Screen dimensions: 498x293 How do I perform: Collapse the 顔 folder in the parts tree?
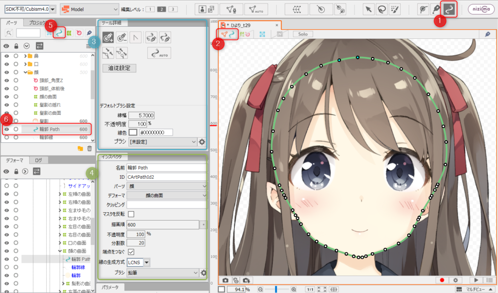tap(25, 72)
